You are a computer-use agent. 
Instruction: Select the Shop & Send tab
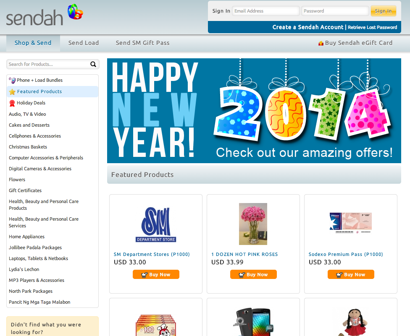coord(33,43)
